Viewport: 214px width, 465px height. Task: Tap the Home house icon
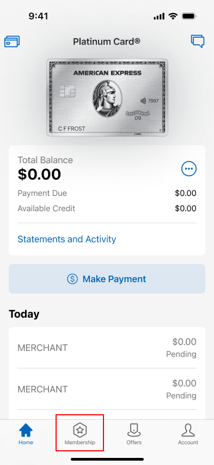pyautogui.click(x=26, y=430)
